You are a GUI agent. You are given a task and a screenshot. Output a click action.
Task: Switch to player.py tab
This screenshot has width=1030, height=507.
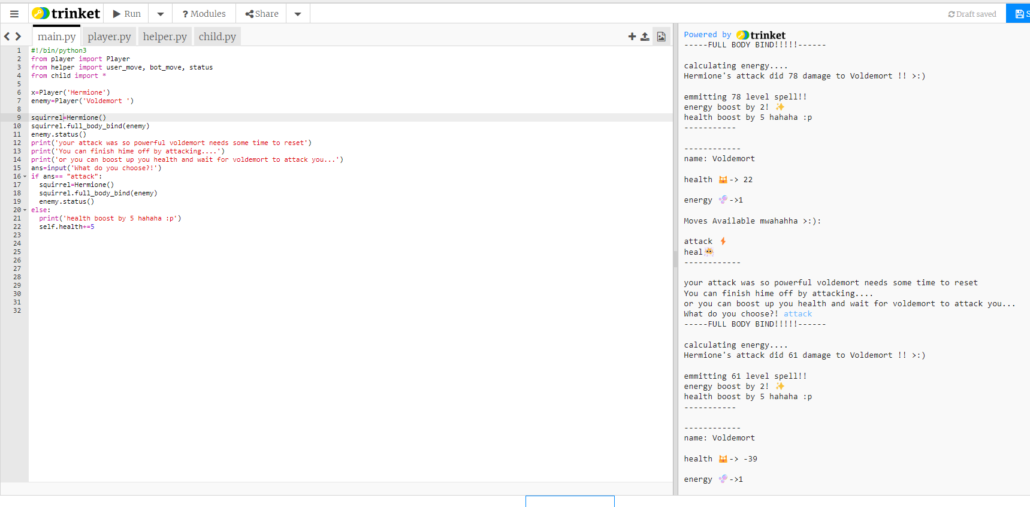(x=109, y=37)
